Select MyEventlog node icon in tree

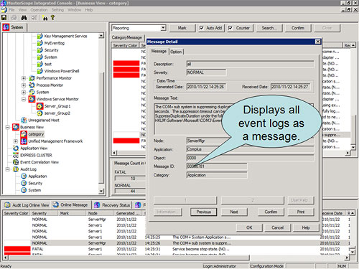click(x=39, y=43)
